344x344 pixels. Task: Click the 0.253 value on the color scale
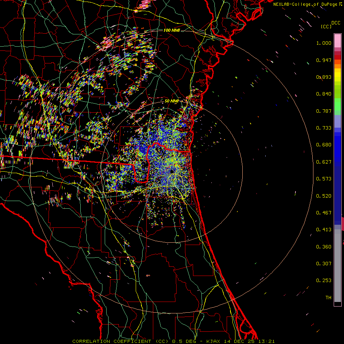pyautogui.click(x=324, y=281)
